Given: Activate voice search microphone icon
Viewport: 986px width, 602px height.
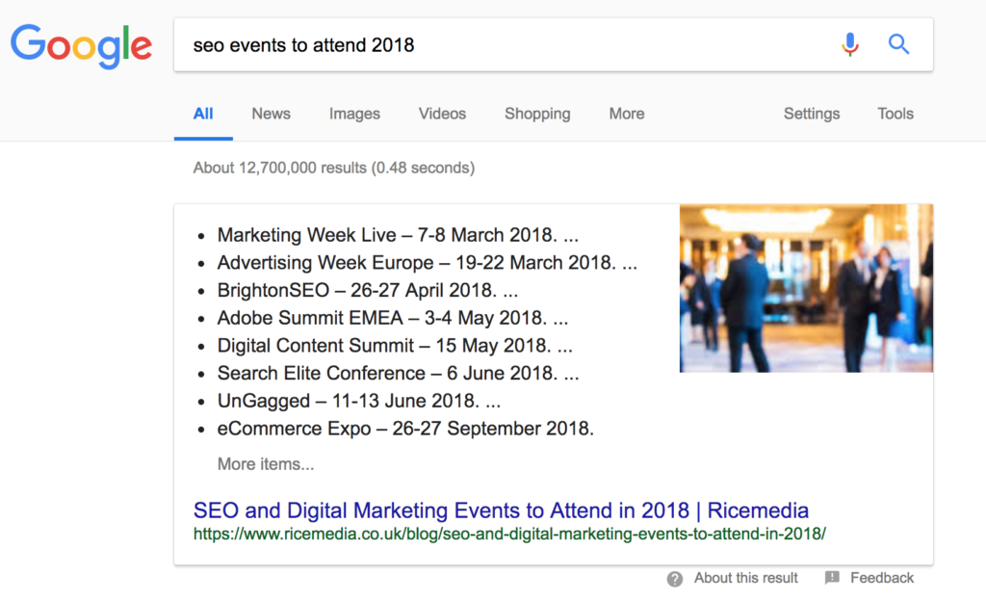Looking at the screenshot, I should coord(850,44).
